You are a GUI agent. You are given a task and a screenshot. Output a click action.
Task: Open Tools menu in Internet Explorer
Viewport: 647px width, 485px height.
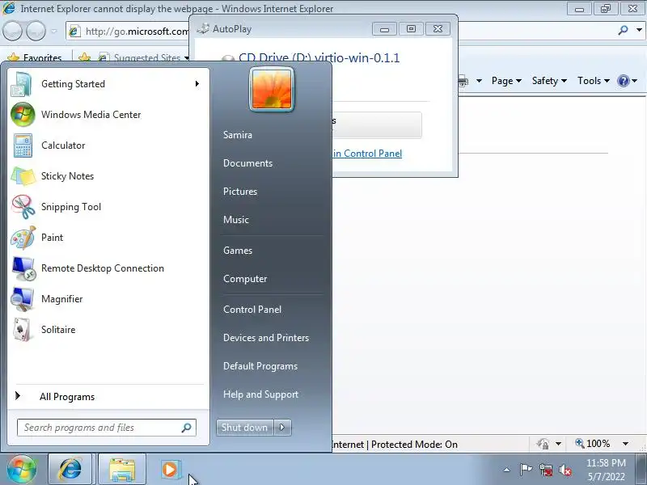[x=594, y=81]
